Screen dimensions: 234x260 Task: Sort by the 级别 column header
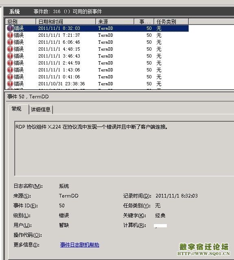click(21, 22)
